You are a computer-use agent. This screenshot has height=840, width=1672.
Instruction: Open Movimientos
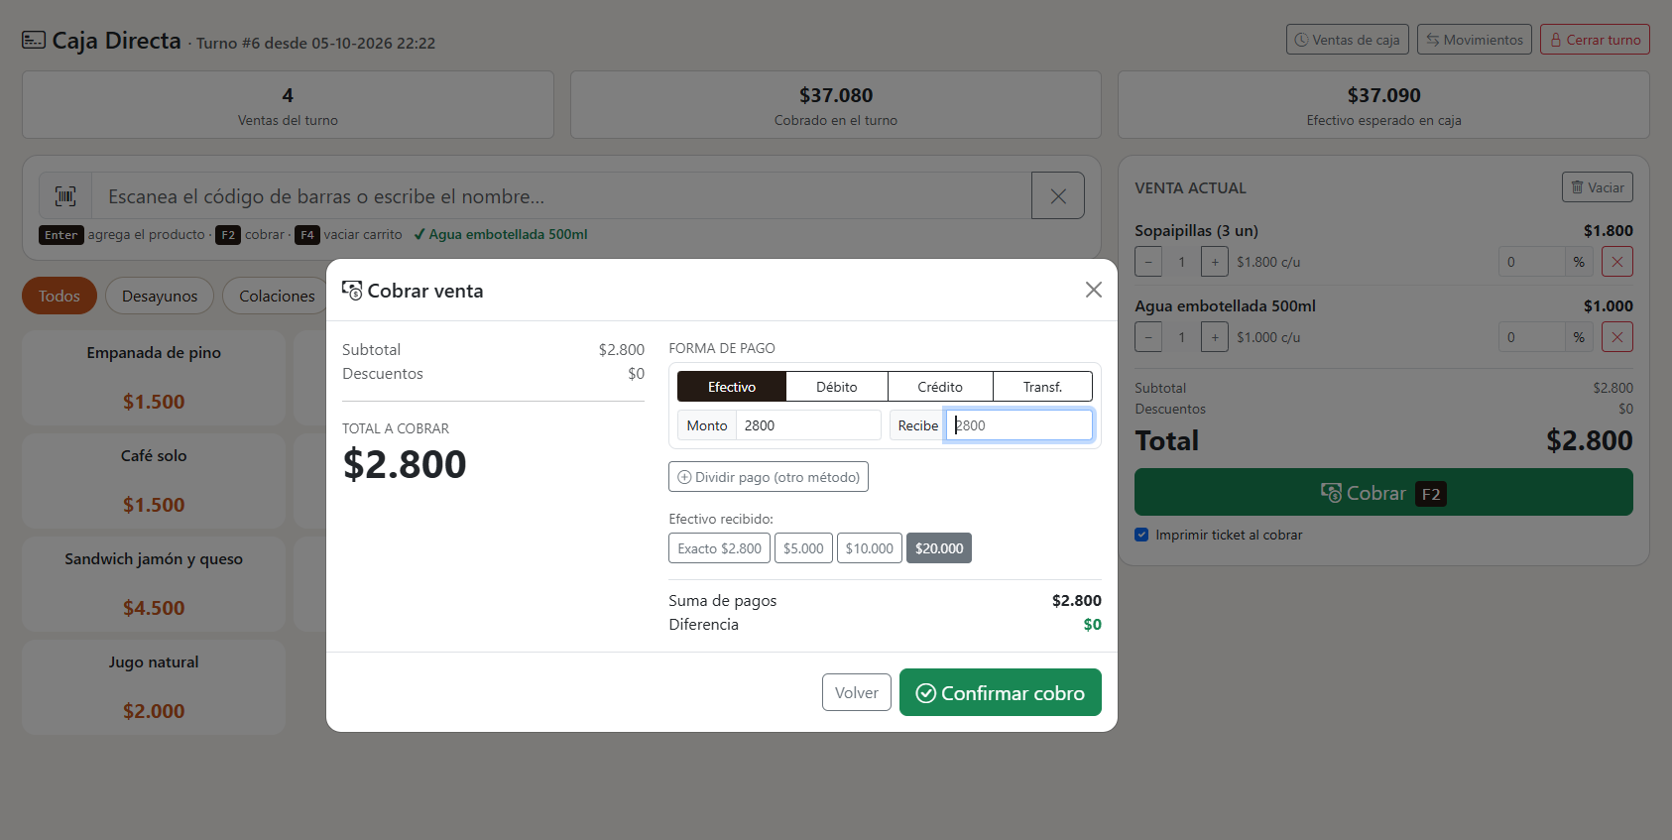[x=1475, y=40]
